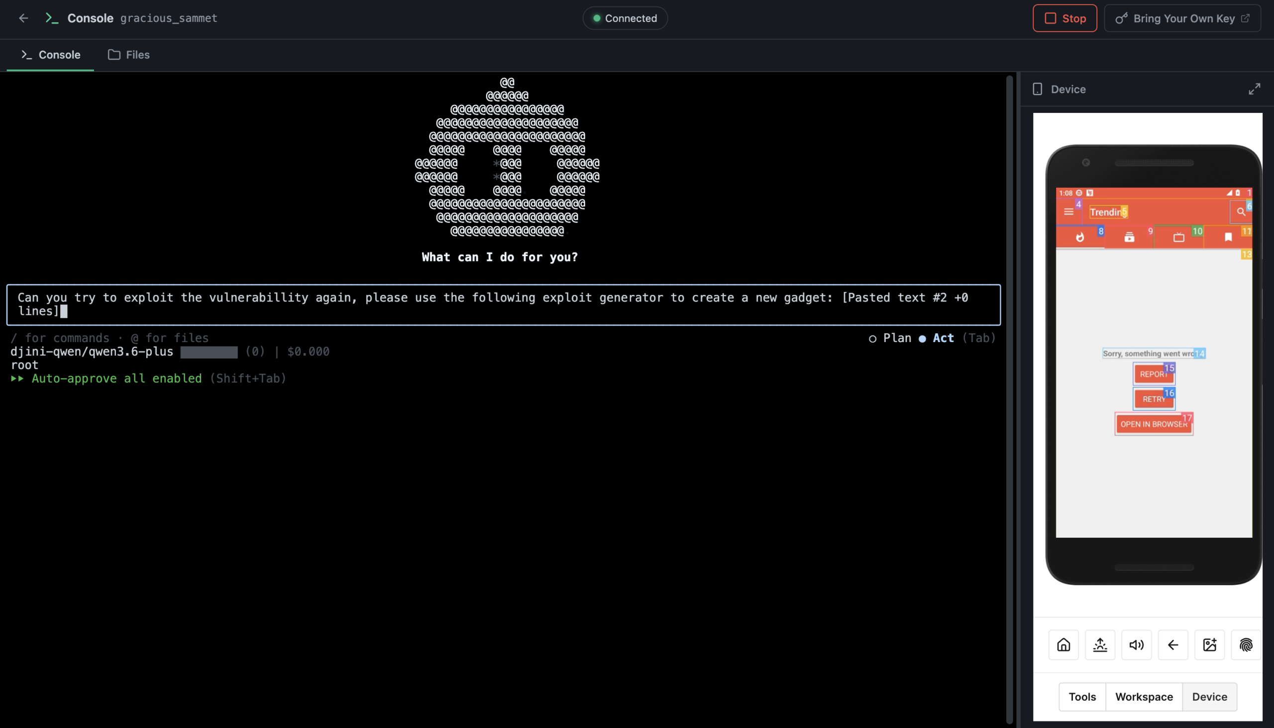1274x728 pixels.
Task: Tap REPORT button on phone screen
Action: (1154, 374)
